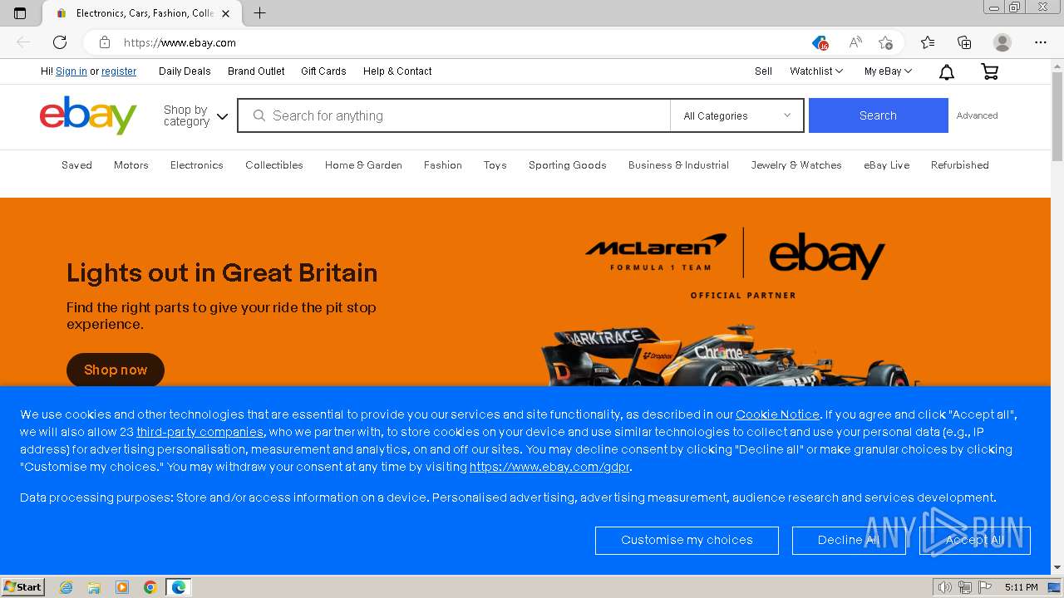
Task: Open Help & Contact
Action: point(397,71)
